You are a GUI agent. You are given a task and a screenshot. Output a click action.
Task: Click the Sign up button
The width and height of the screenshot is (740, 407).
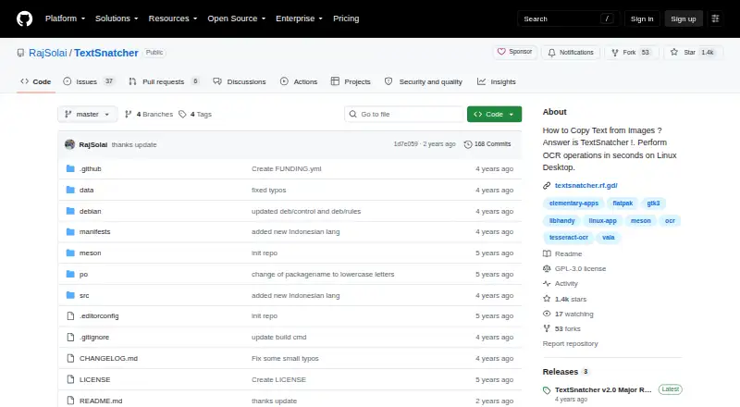pyautogui.click(x=684, y=18)
